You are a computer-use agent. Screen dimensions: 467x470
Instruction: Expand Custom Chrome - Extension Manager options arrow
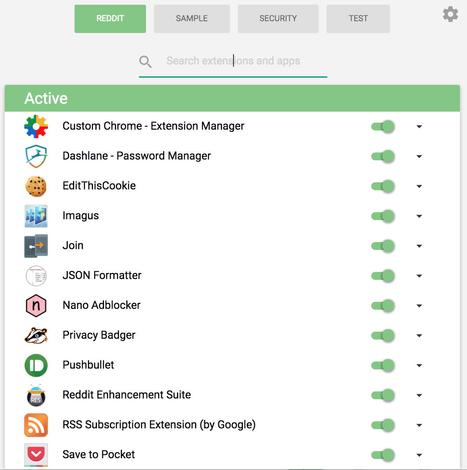click(x=419, y=127)
